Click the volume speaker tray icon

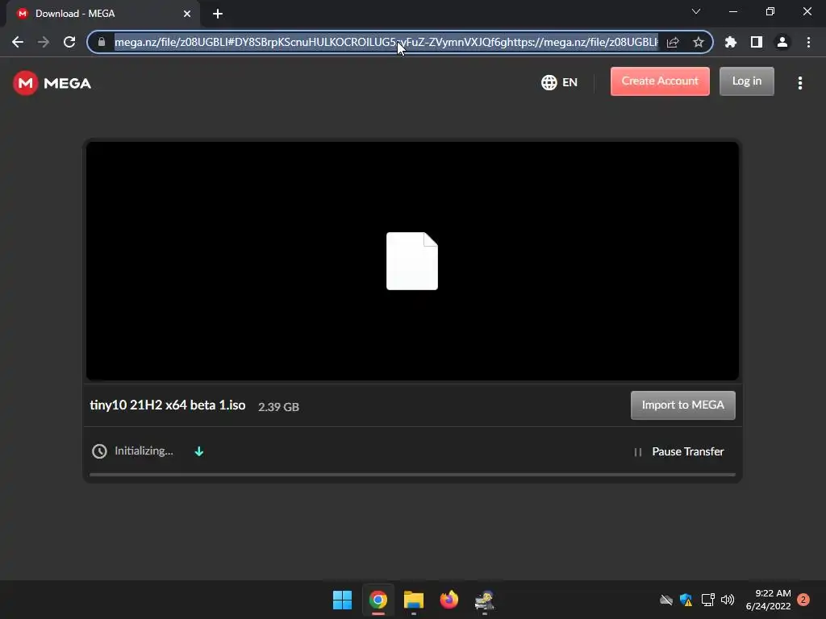pos(728,600)
